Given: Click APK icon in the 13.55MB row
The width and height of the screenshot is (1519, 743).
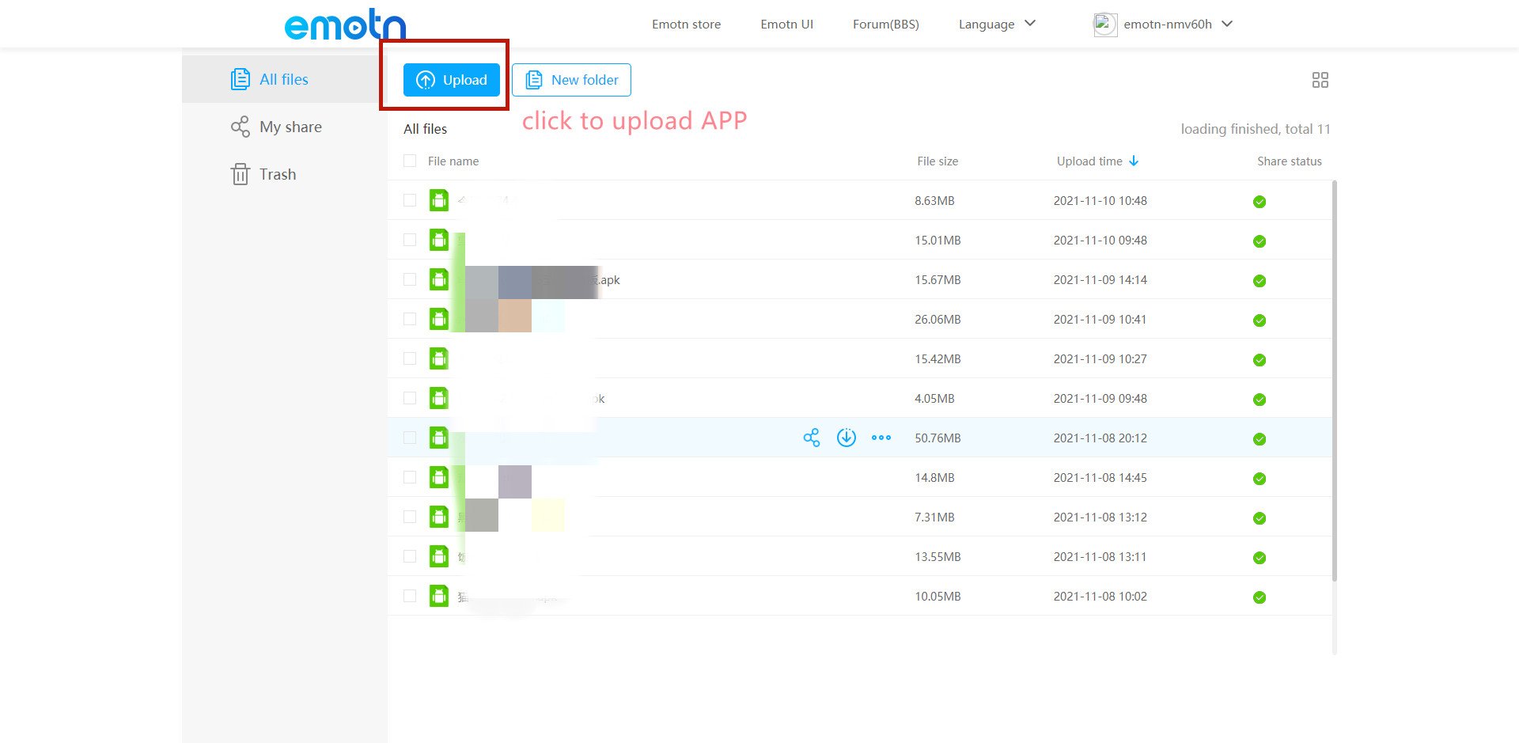Looking at the screenshot, I should coord(438,556).
